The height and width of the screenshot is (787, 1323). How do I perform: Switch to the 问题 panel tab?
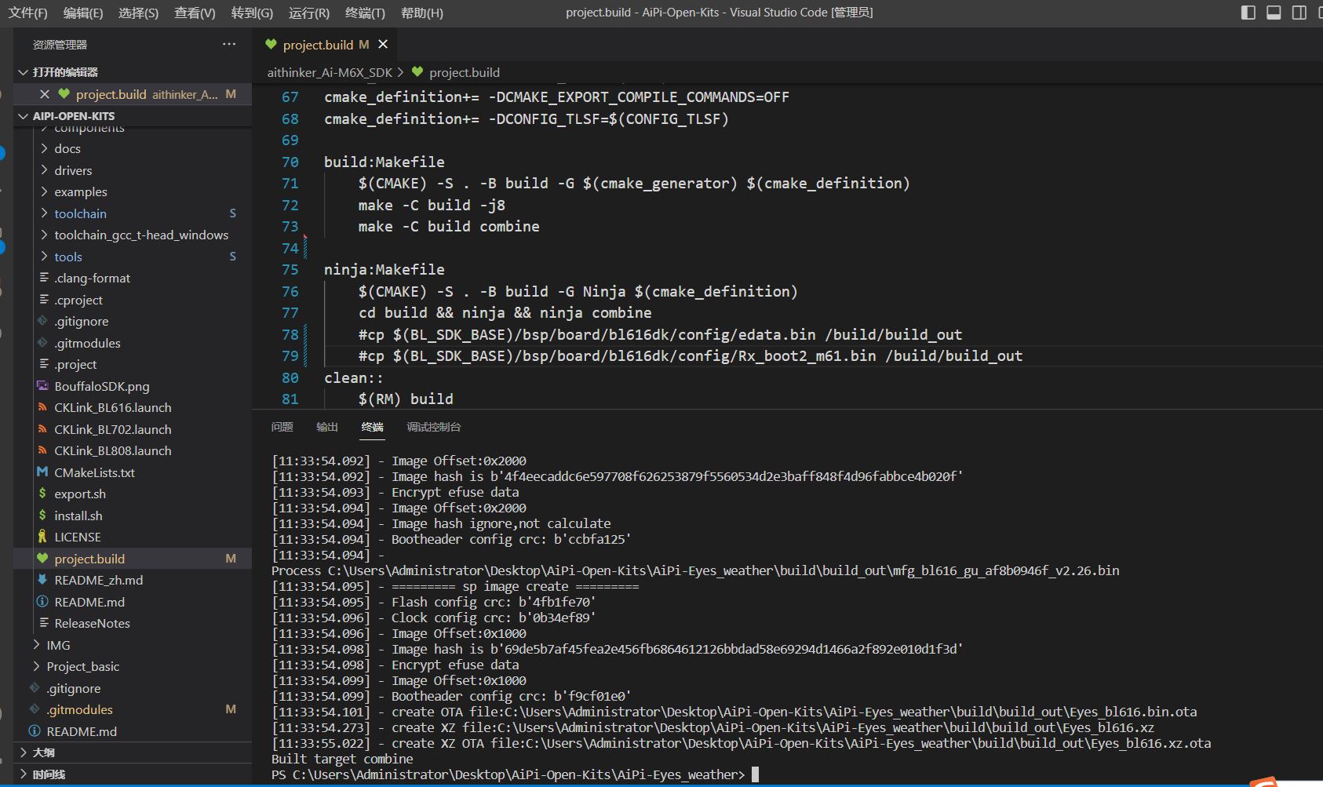click(282, 427)
